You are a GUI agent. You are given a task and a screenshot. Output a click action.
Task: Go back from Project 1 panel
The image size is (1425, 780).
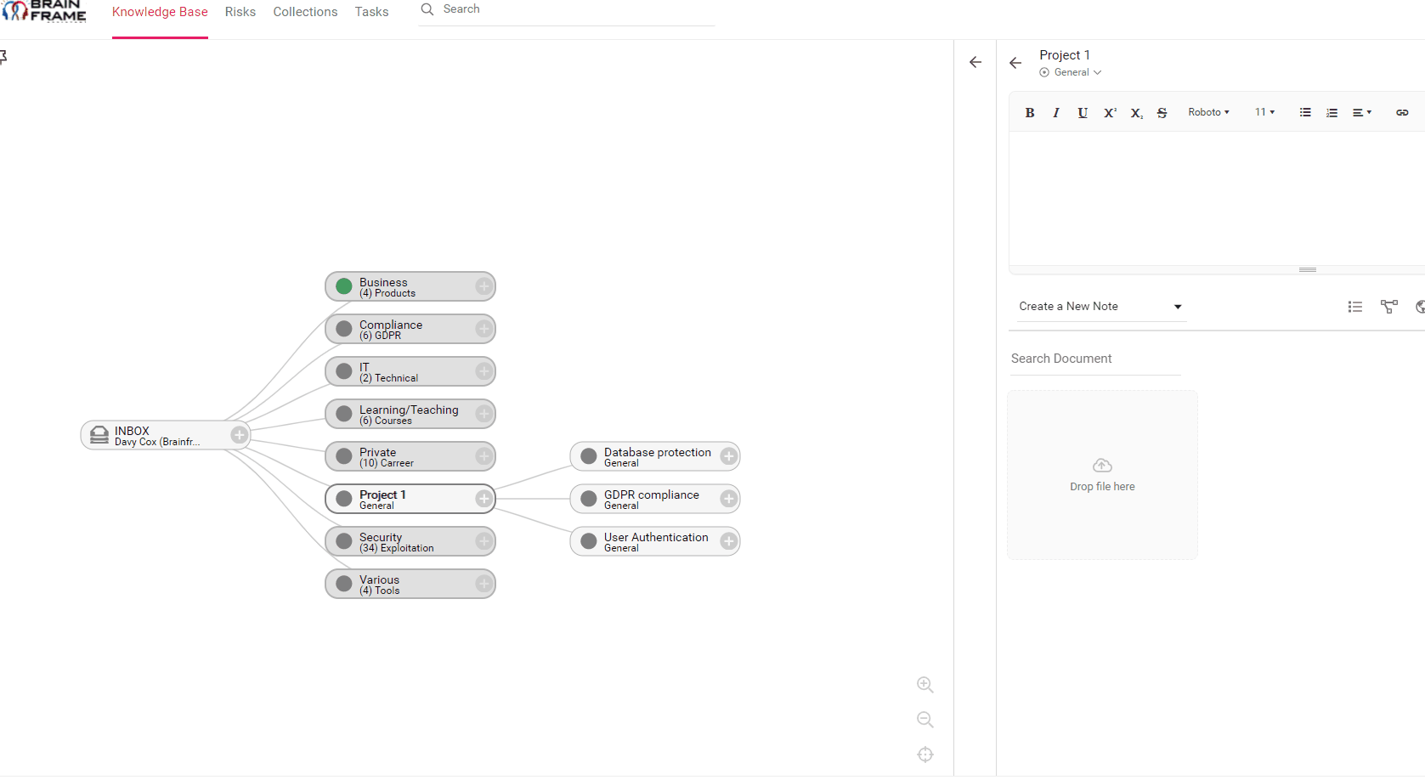1015,63
